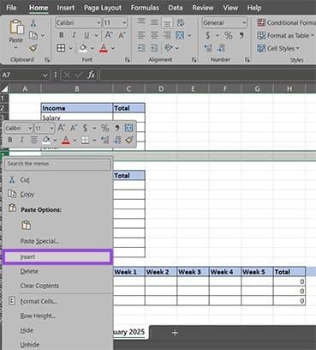Click ribbon Accounting dollar format icon
The width and height of the screenshot is (316, 350).
click(208, 35)
